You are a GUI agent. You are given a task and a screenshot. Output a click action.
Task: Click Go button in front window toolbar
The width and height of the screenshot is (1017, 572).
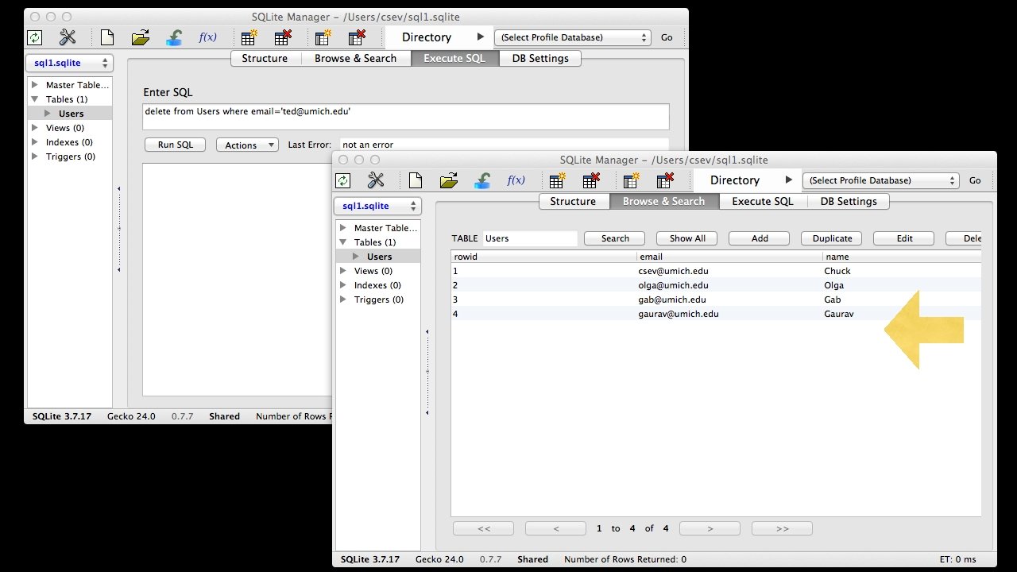(x=975, y=180)
